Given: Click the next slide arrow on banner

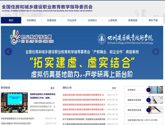Looking at the screenshot, I should (156, 52).
